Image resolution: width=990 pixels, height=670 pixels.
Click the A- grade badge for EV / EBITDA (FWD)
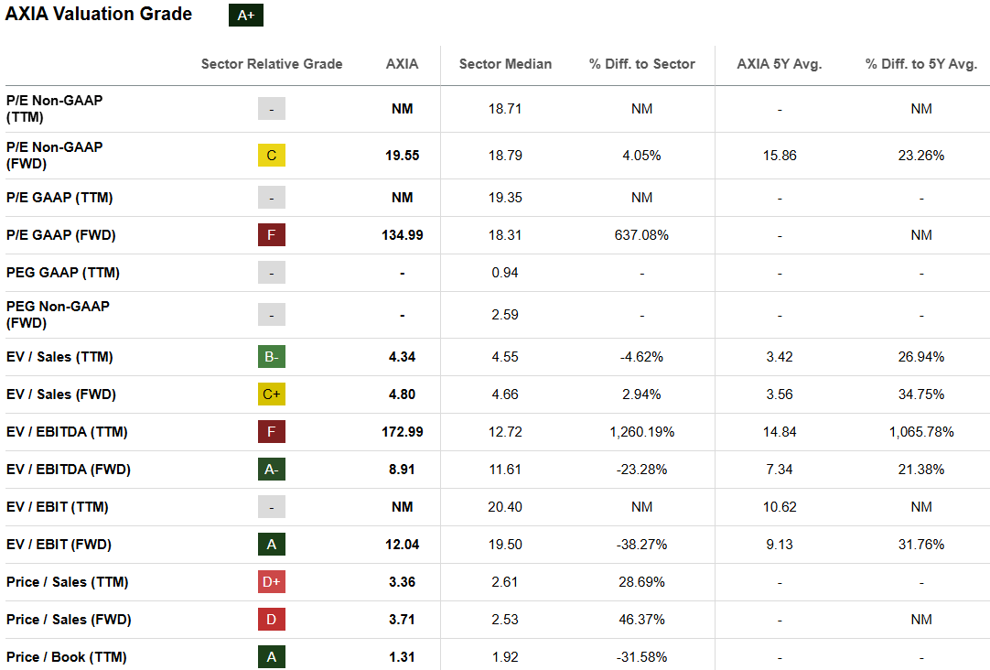tap(272, 470)
